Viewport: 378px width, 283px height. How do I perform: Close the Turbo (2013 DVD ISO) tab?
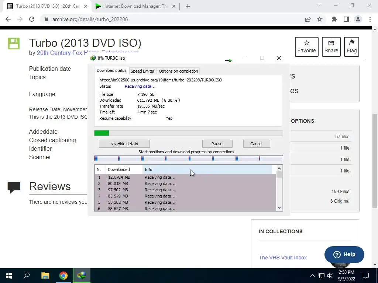86,6
